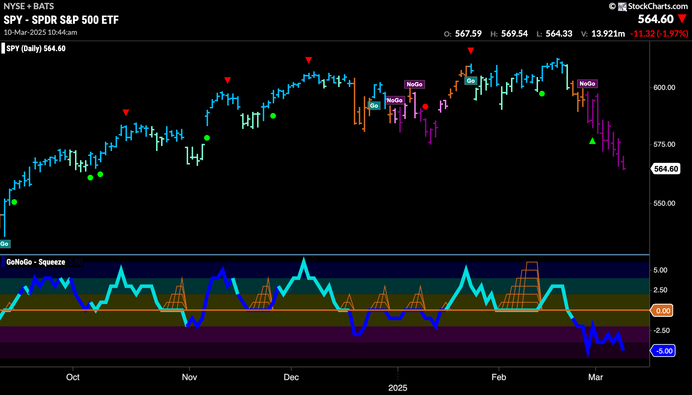Click the red change '-11.32 (-1.97%)'
This screenshot has width=692, height=395.
pyautogui.click(x=659, y=34)
